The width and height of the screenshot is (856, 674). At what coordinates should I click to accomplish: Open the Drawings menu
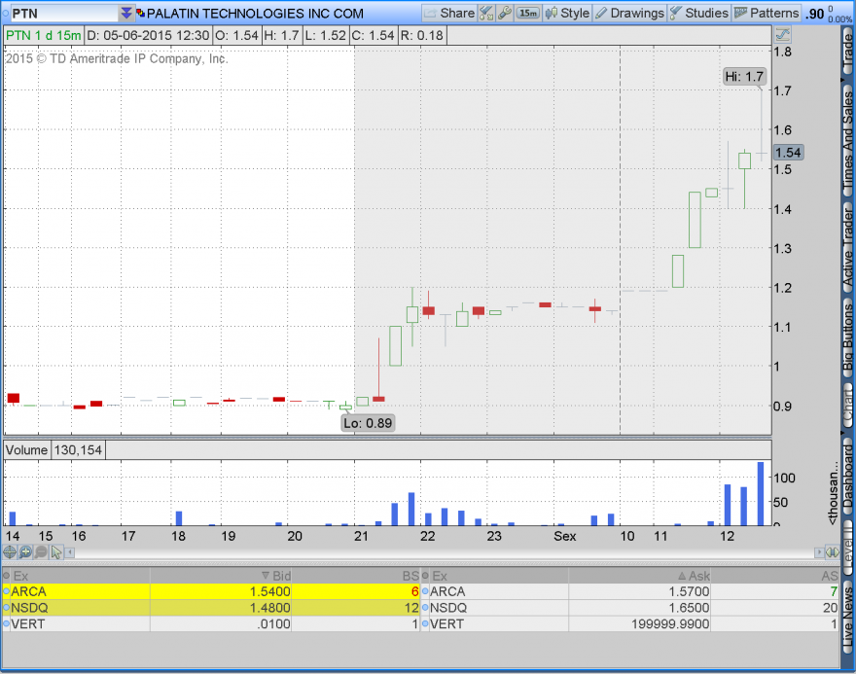click(629, 13)
